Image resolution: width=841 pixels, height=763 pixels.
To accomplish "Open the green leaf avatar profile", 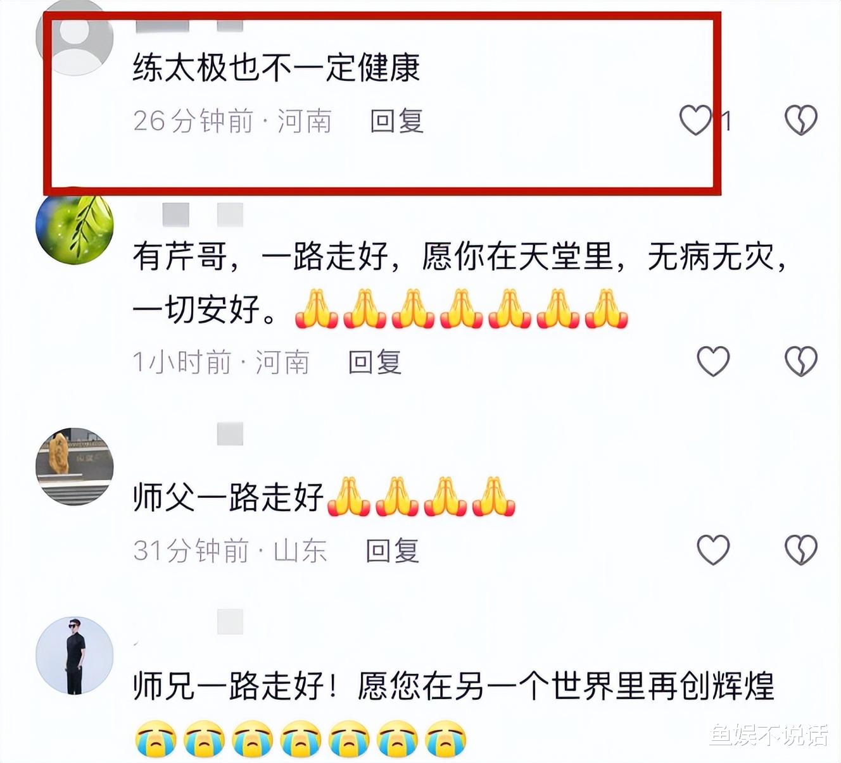I will [74, 226].
